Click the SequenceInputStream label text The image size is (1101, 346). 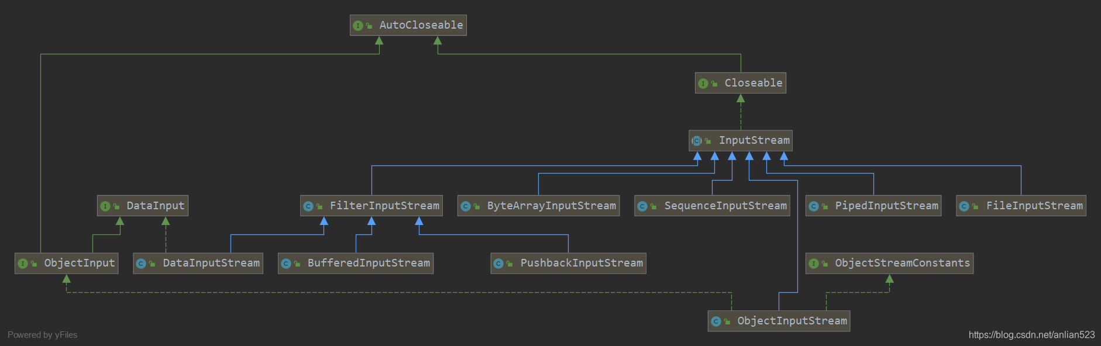(x=725, y=206)
